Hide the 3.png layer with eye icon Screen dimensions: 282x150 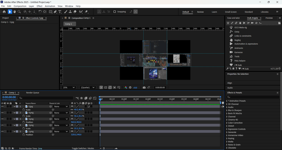(2, 119)
